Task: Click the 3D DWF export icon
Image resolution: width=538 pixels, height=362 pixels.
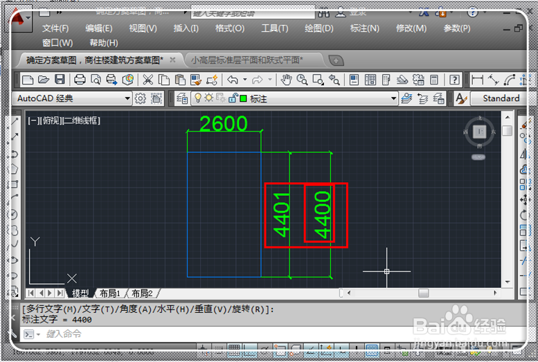Action: tap(128, 80)
